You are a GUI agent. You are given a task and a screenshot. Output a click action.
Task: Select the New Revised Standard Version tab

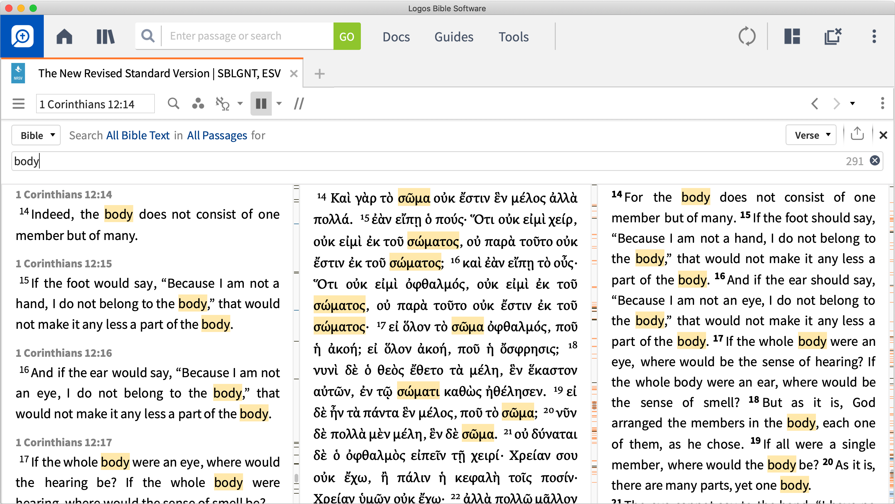coord(159,73)
